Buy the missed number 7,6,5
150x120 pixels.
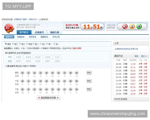[x=18, y=57]
